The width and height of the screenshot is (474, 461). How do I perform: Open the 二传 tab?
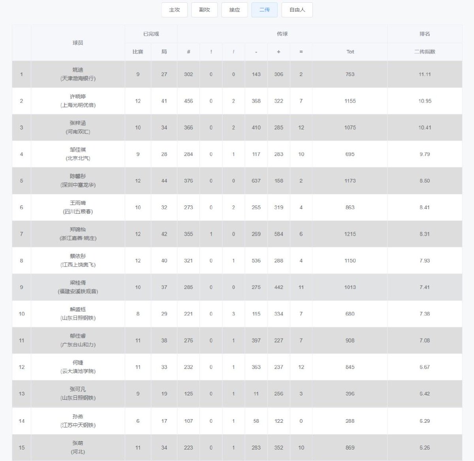265,10
